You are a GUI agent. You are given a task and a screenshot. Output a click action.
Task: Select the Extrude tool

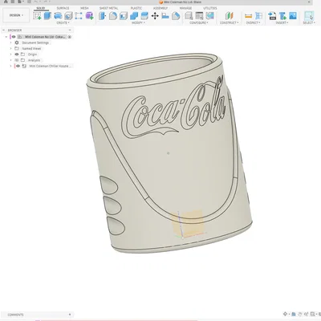click(x=47, y=16)
